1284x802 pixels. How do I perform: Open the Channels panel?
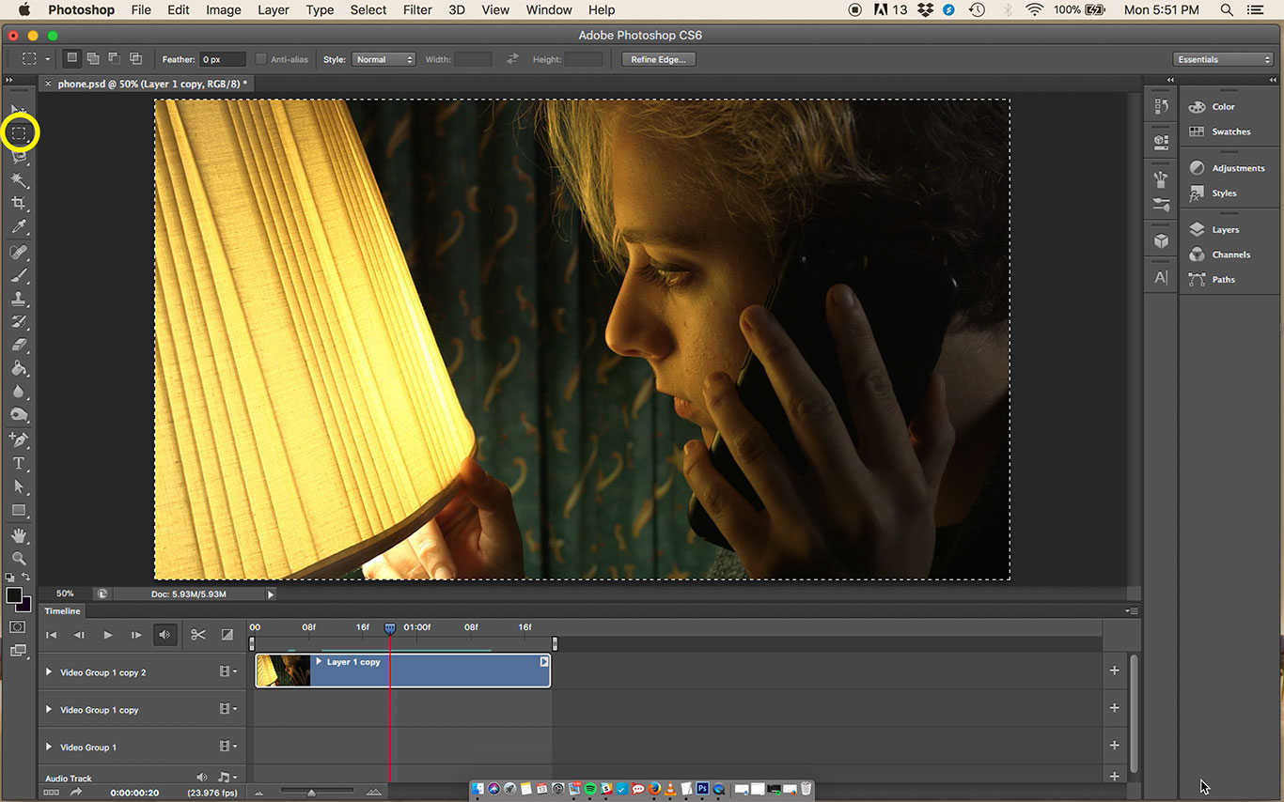click(1230, 254)
